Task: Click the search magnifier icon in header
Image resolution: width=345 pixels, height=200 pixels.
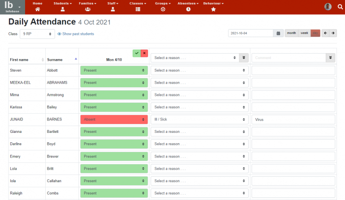Action: pos(340,6)
